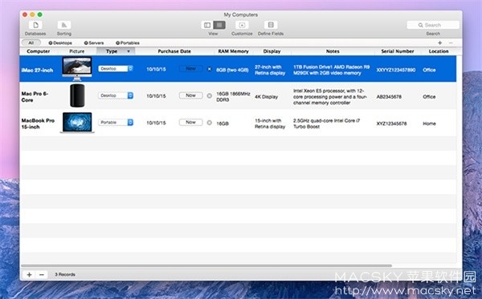This screenshot has height=299, width=482.
Task: Click the Serial Number column header
Action: coord(398,51)
